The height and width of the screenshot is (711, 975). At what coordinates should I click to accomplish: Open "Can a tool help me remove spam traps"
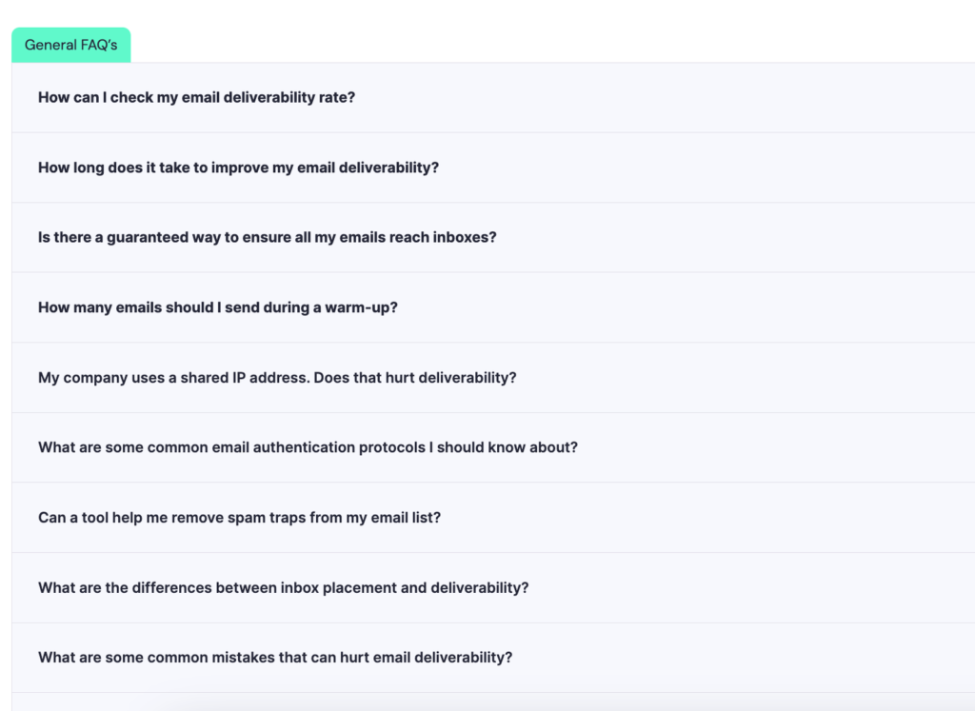coord(239,518)
